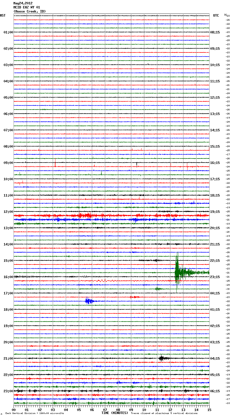The width and height of the screenshot is (231, 417).
Task: Click the 16:15 UTC time label
Action: click(215, 163)
